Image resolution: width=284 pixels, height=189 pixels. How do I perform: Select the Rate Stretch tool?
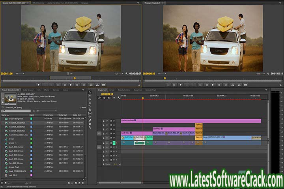[x=90, y=106]
